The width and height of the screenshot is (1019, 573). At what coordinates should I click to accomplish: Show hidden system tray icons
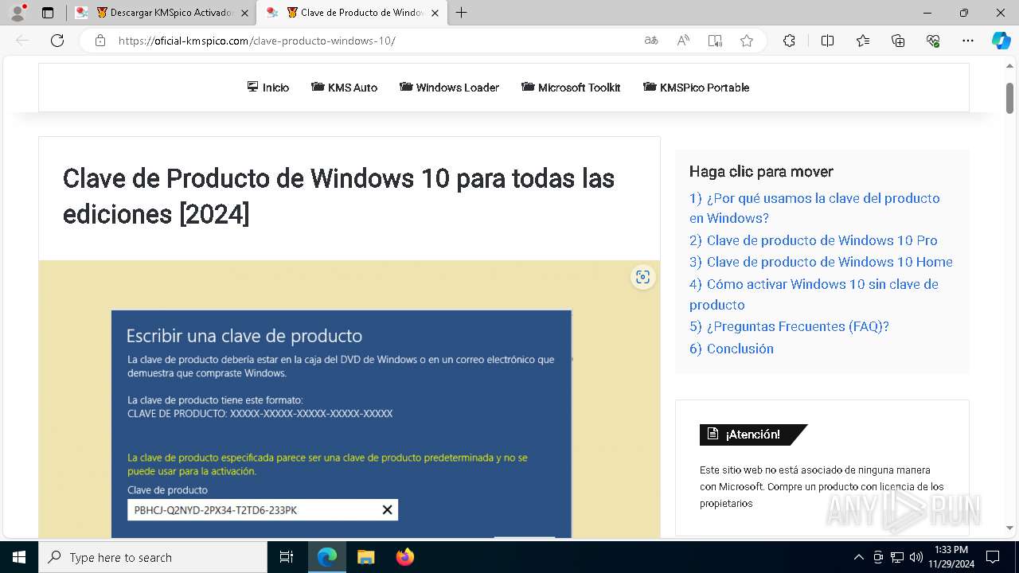pos(858,557)
